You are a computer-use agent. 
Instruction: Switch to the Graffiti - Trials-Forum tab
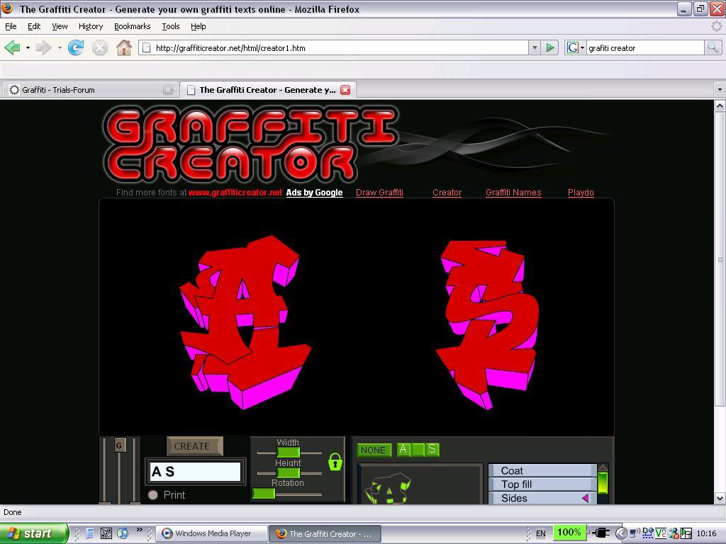click(x=90, y=90)
